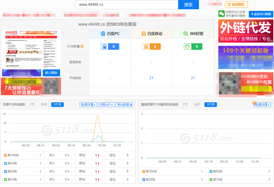Click the 5118权重 row label
This screenshot has height=187, width=274.
(x=73, y=46)
